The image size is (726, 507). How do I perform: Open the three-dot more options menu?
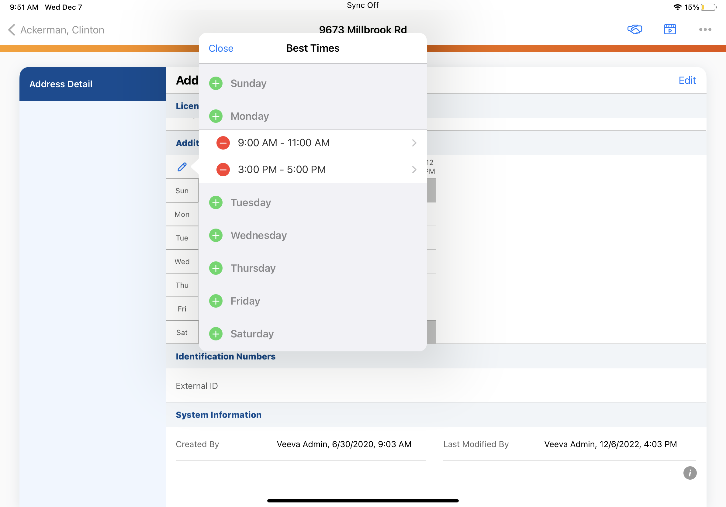pyautogui.click(x=705, y=29)
